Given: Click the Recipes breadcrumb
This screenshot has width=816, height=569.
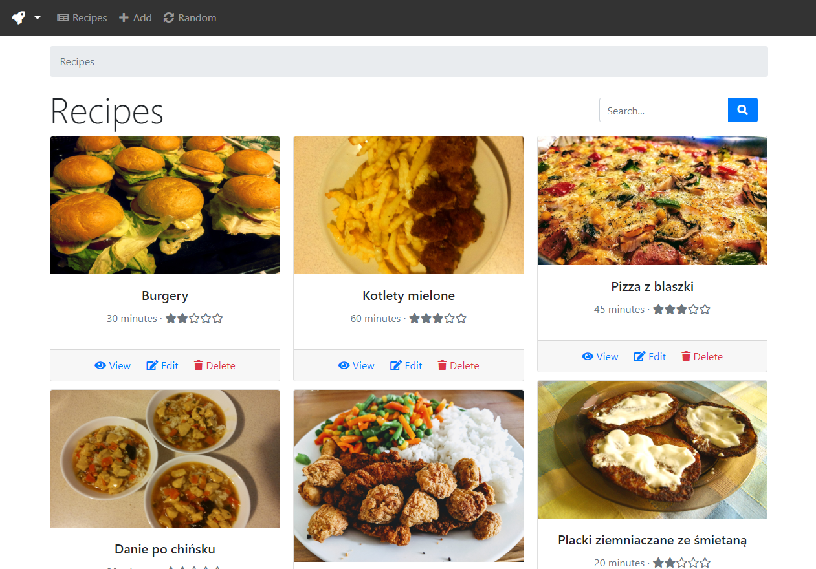Looking at the screenshot, I should (x=77, y=62).
